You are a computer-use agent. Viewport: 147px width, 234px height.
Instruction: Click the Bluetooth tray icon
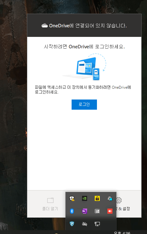point(72,211)
